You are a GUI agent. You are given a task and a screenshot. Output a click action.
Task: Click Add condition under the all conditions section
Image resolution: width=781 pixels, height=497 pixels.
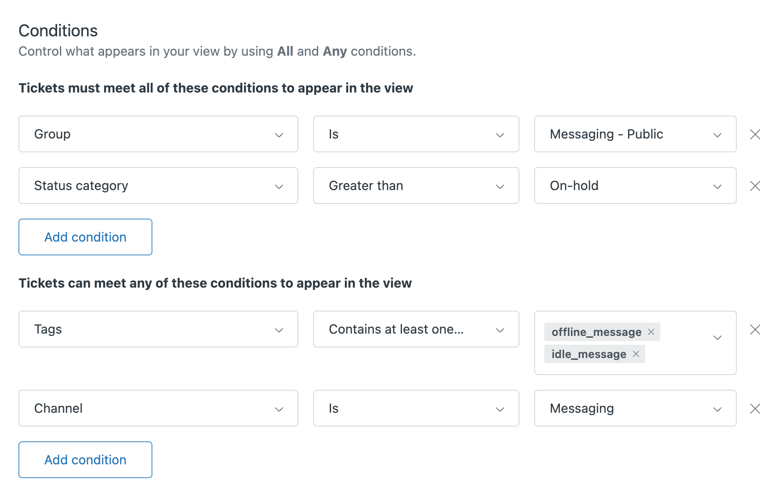[85, 237]
